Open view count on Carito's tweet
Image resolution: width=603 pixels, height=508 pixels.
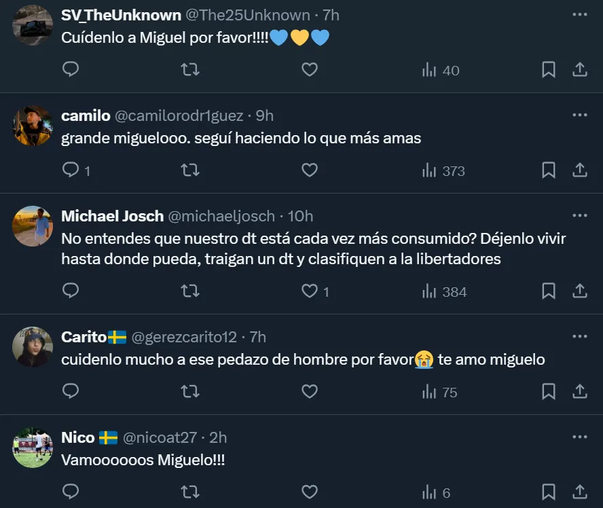coord(440,392)
